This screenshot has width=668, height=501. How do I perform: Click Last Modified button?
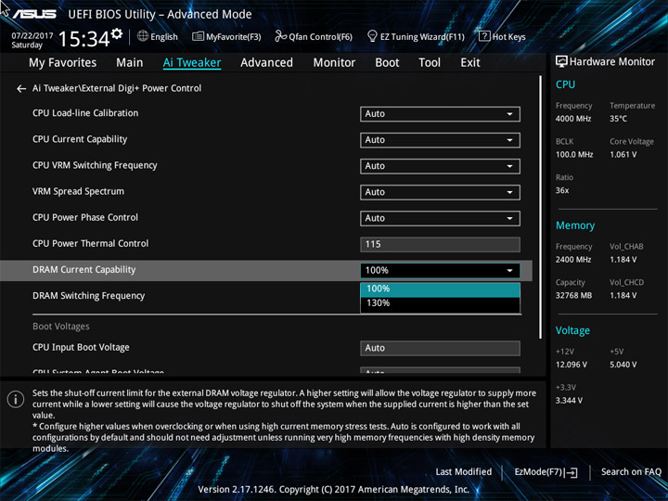pos(464,472)
